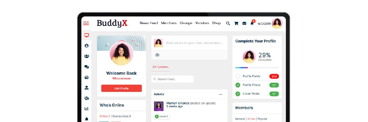Open the analytics chart icon in sidebar
This screenshot has width=368, height=122.
[x=87, y=109]
